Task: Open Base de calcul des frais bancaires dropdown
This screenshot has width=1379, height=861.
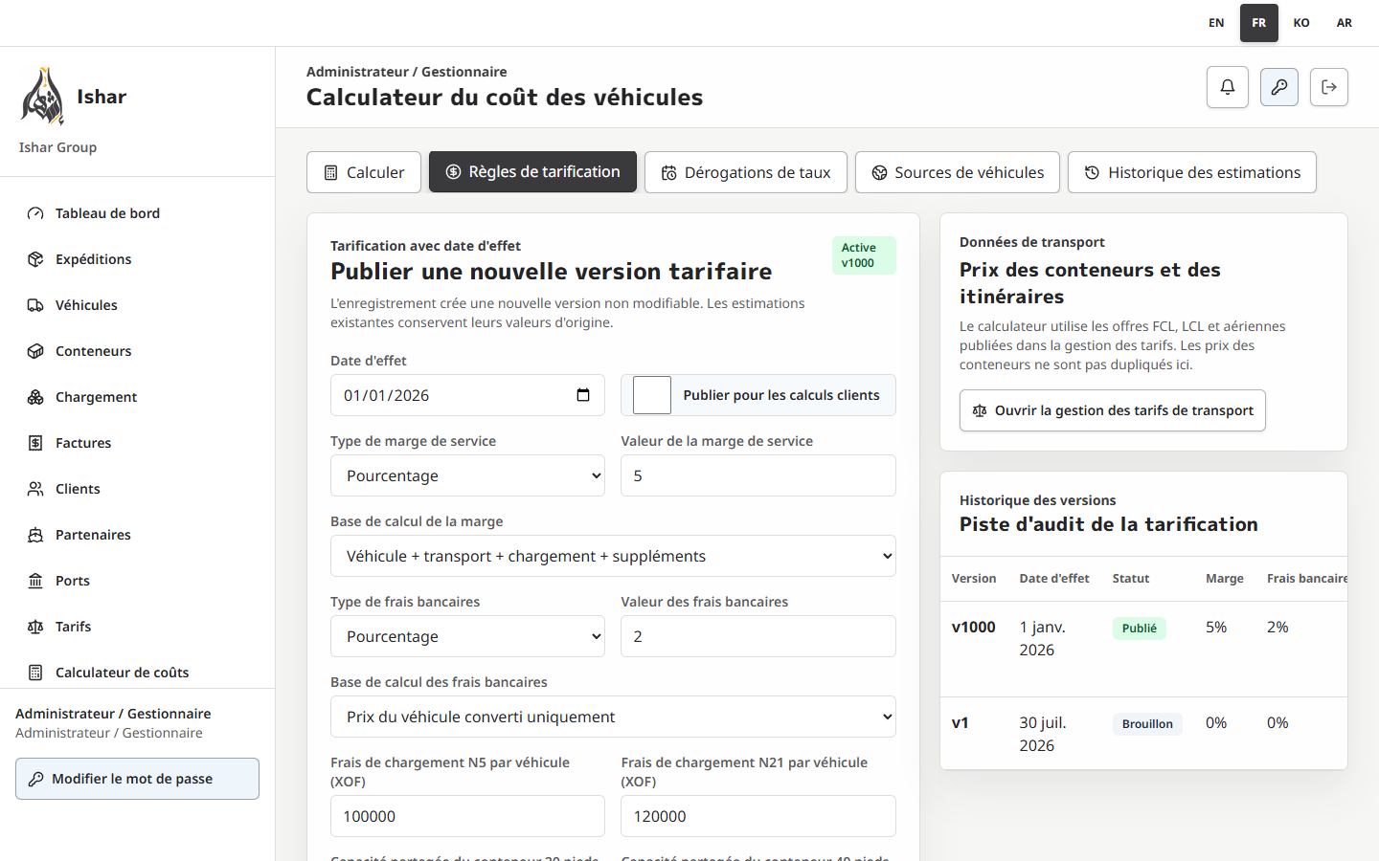Action: (613, 717)
